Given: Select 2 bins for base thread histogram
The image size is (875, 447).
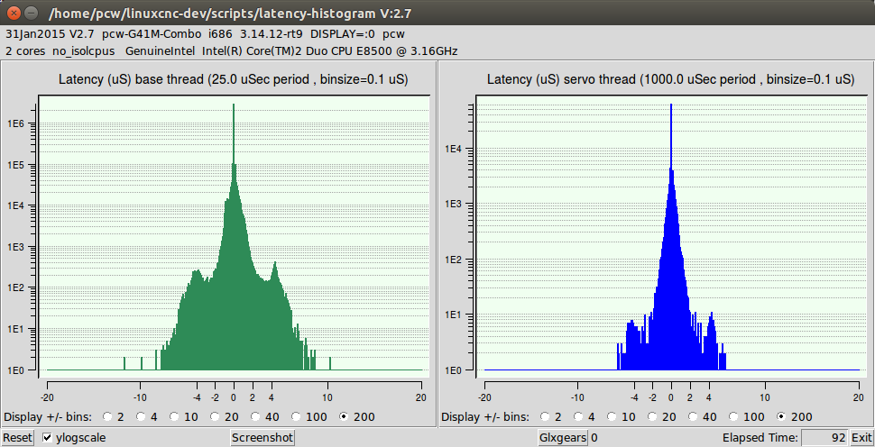Looking at the screenshot, I should click(x=109, y=417).
